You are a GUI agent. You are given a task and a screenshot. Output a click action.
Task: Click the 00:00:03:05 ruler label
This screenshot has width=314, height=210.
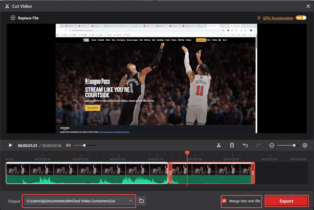(x=298, y=159)
